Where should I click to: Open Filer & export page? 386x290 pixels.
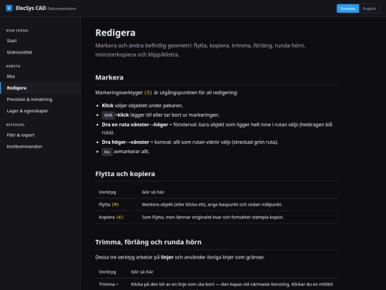[40, 135]
